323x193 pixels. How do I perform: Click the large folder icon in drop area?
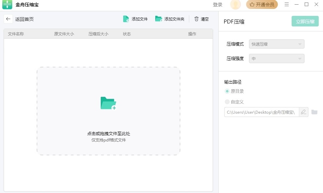[x=108, y=103]
